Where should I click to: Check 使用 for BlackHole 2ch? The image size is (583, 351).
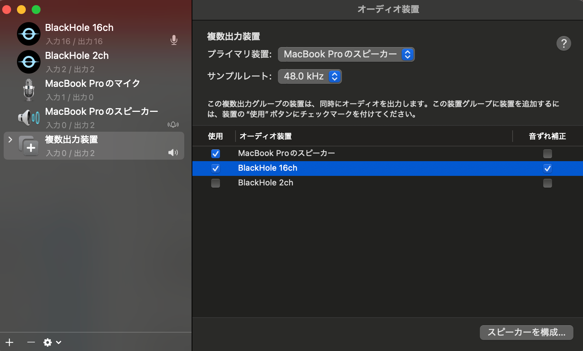pyautogui.click(x=216, y=183)
